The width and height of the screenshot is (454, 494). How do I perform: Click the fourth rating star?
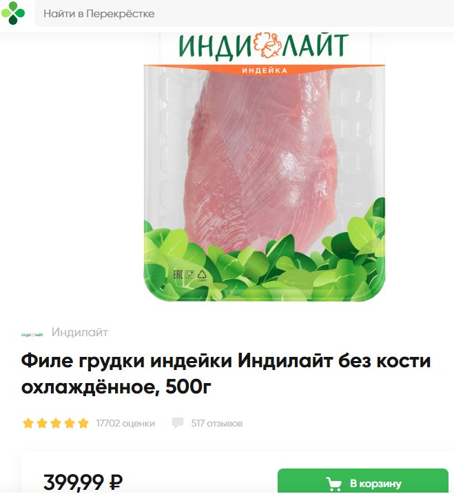click(70, 423)
